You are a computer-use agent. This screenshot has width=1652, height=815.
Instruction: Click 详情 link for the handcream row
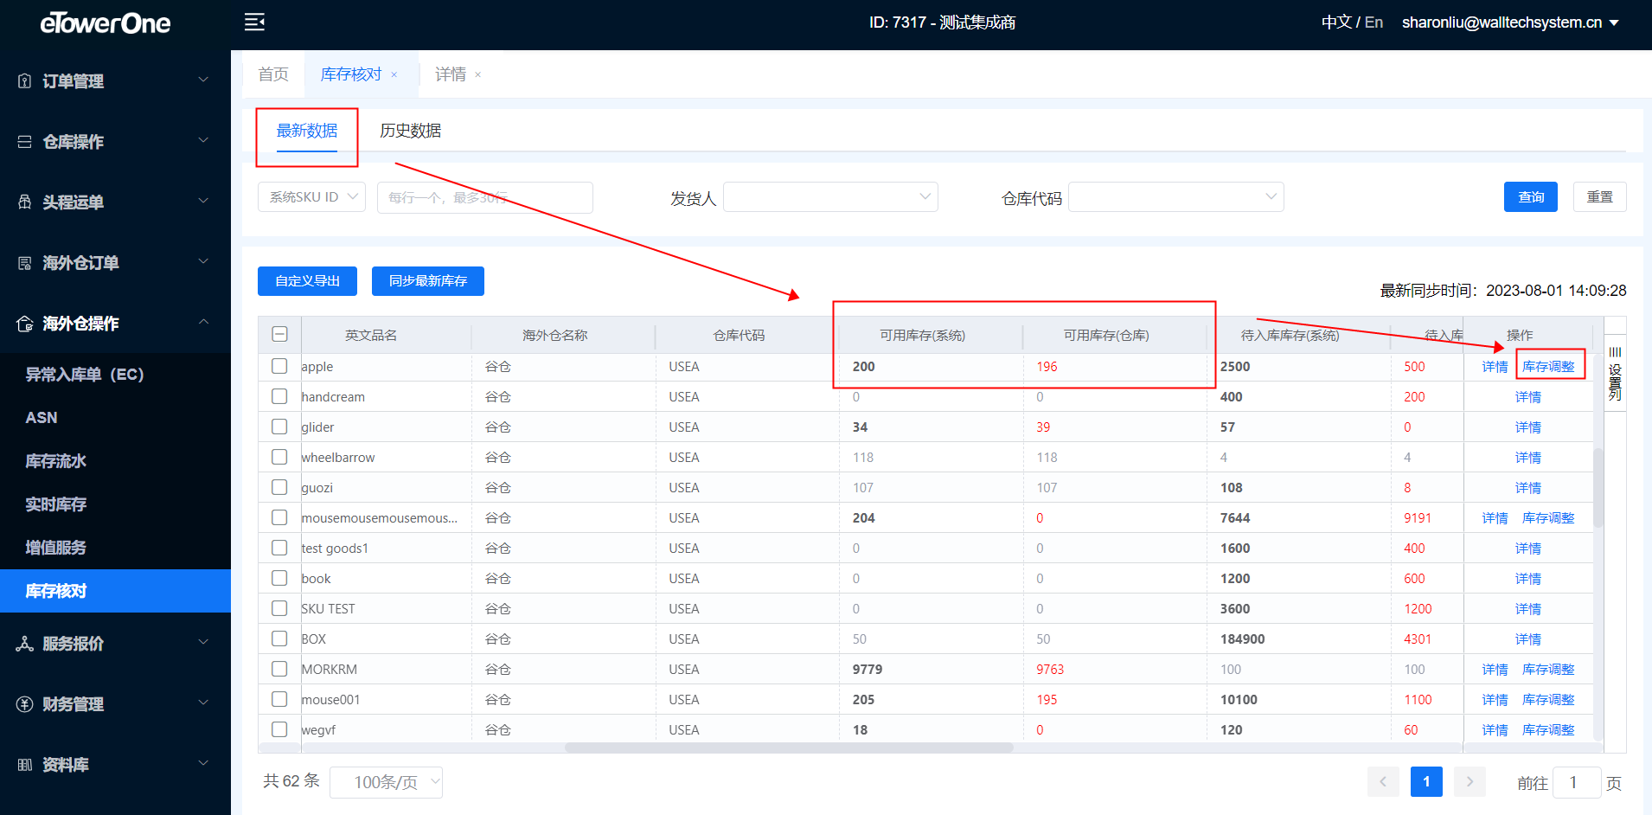[x=1528, y=397]
